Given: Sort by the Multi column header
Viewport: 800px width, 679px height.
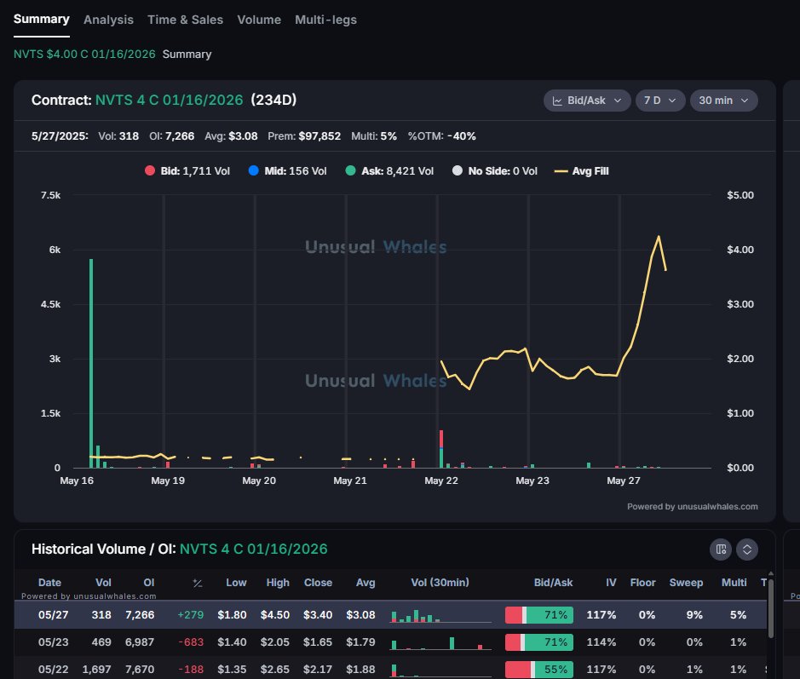Looking at the screenshot, I should (x=734, y=583).
